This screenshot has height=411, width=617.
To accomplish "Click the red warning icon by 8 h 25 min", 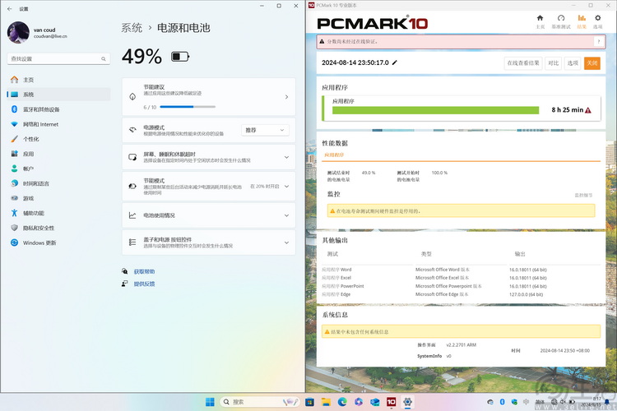I will coord(588,110).
